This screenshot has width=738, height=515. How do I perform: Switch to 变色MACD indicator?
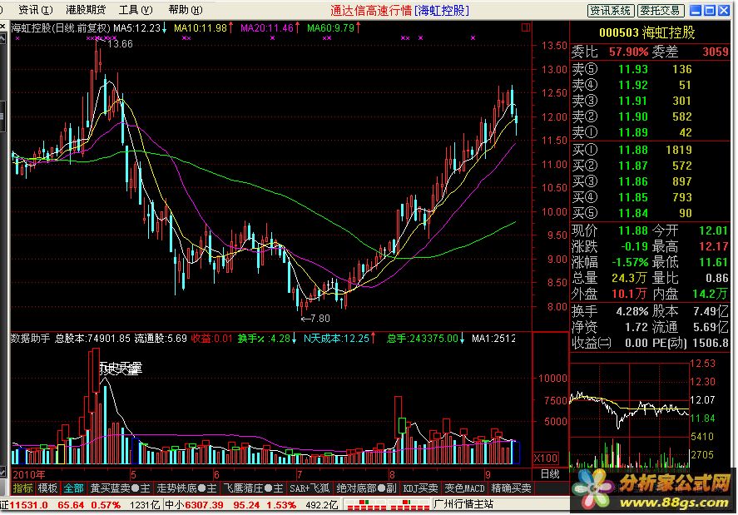coord(464,488)
